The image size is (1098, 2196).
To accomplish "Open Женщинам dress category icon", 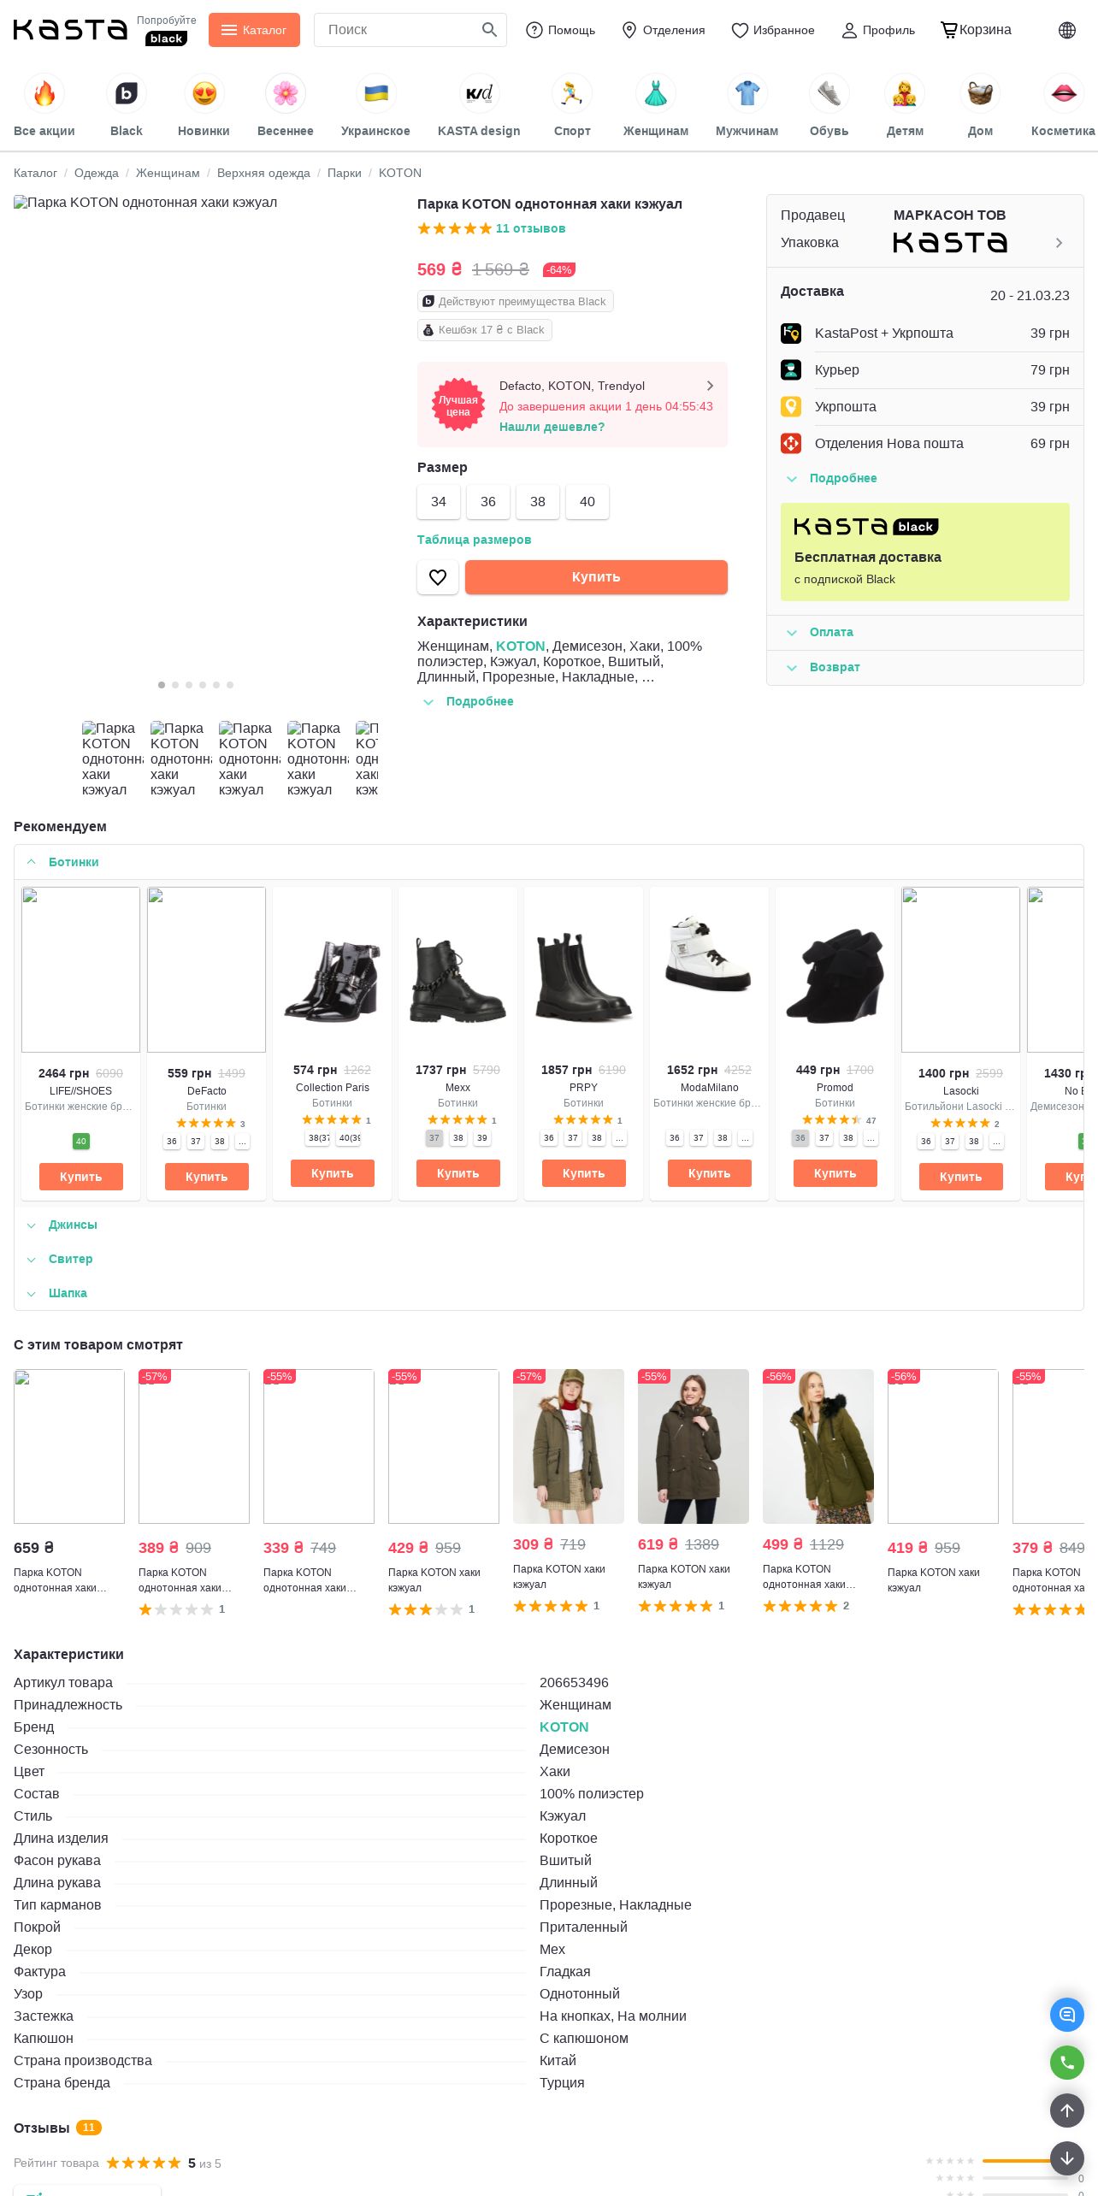I will (x=656, y=94).
